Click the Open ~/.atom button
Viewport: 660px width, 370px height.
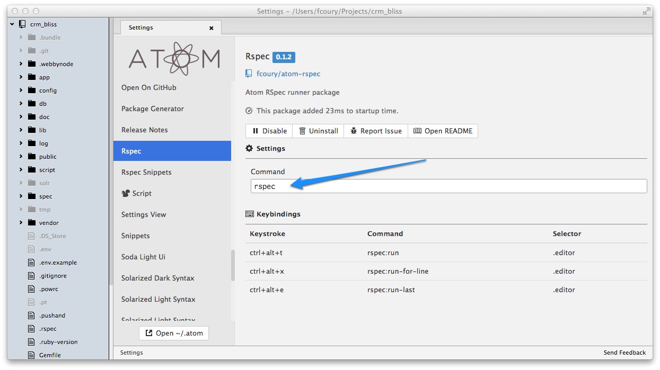tap(174, 333)
